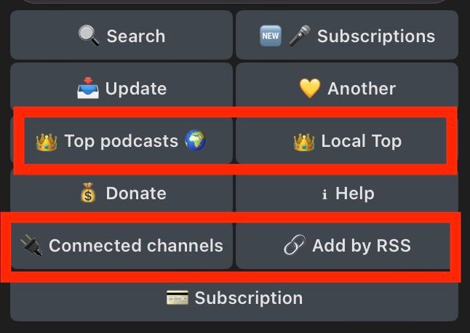
Task: Click the NEW badge icon on Subscriptions
Action: 271,36
